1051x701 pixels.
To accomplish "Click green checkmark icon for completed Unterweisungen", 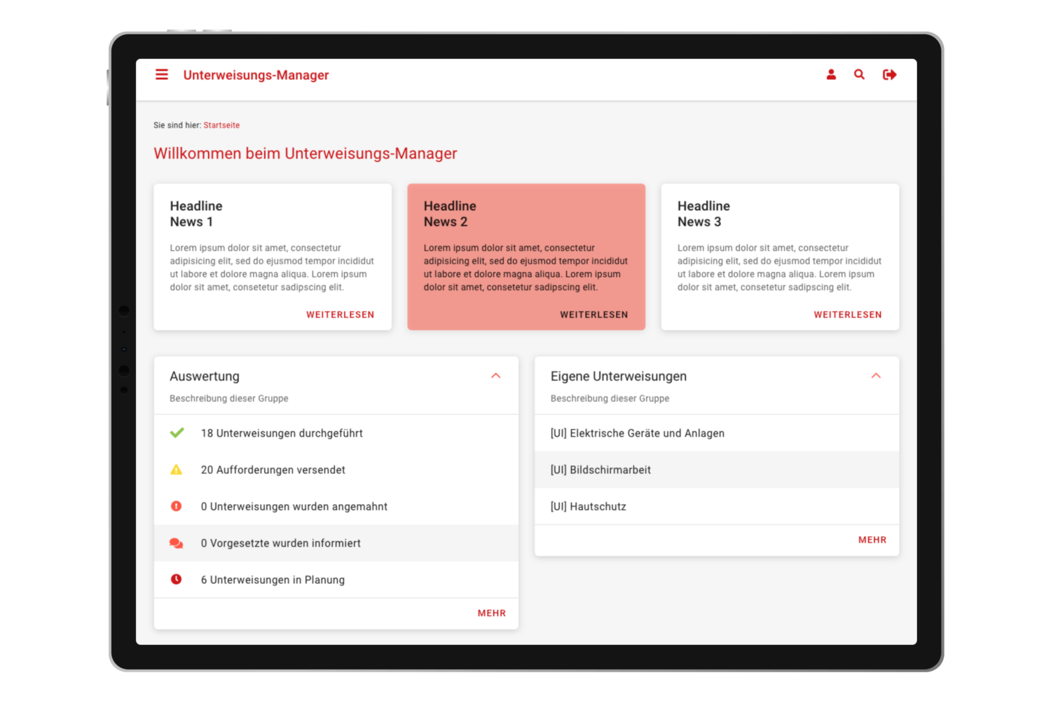I will pos(177,433).
